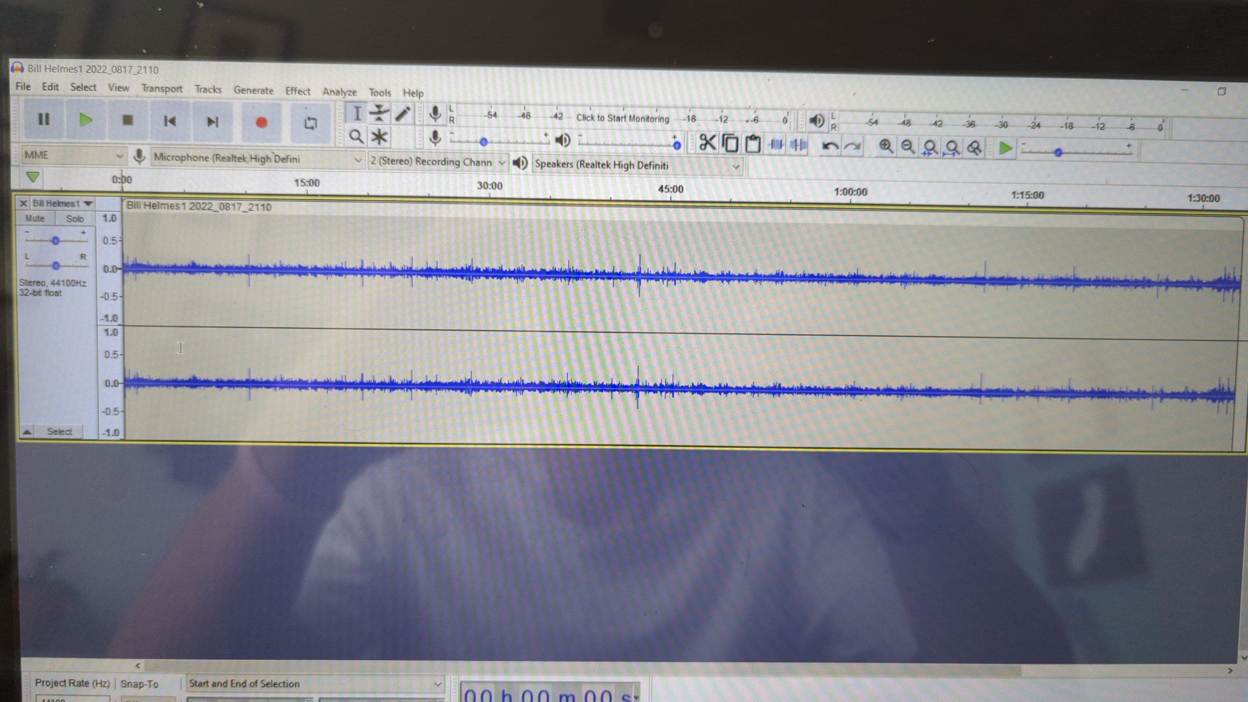Skip to start of track
The height and width of the screenshot is (702, 1248).
[170, 121]
